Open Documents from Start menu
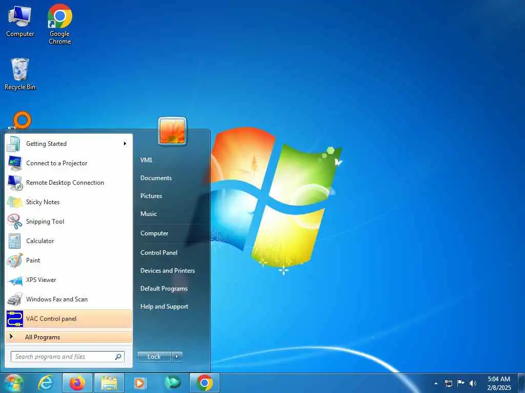This screenshot has height=393, width=525. click(x=156, y=178)
